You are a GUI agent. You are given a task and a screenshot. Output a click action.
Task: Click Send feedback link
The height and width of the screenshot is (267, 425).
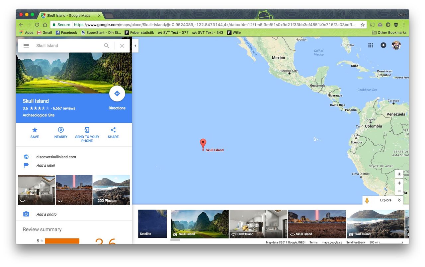click(x=356, y=242)
